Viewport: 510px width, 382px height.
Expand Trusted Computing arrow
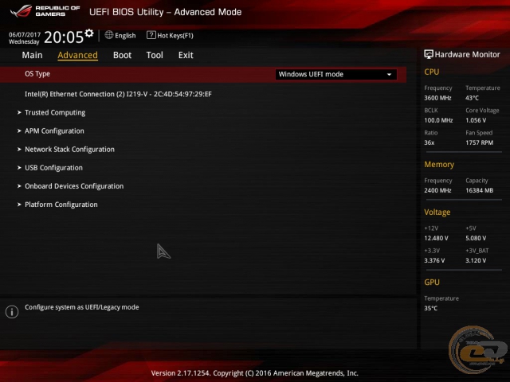click(19, 112)
